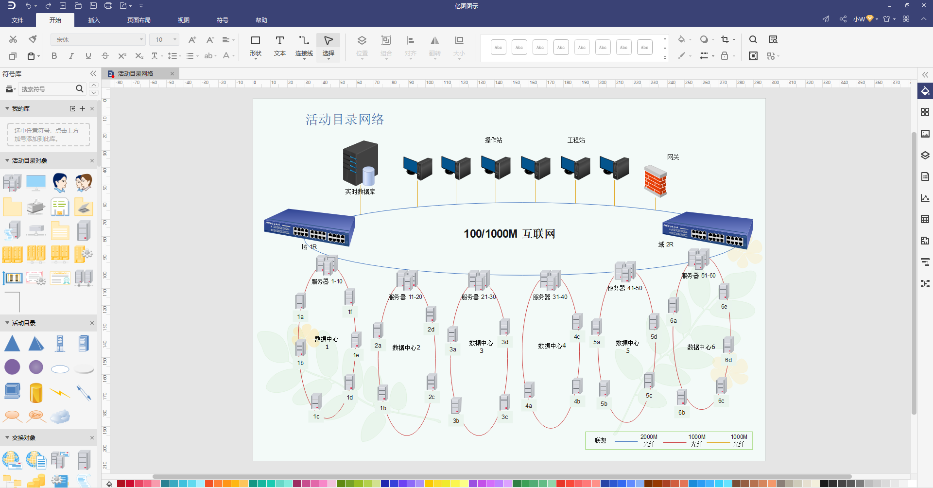Select the 实时数据库 server on canvas
933x488 pixels.
(361, 163)
